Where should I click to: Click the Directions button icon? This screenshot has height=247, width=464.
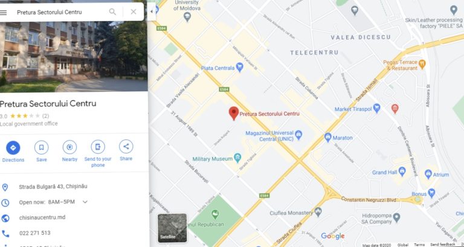coord(13,147)
